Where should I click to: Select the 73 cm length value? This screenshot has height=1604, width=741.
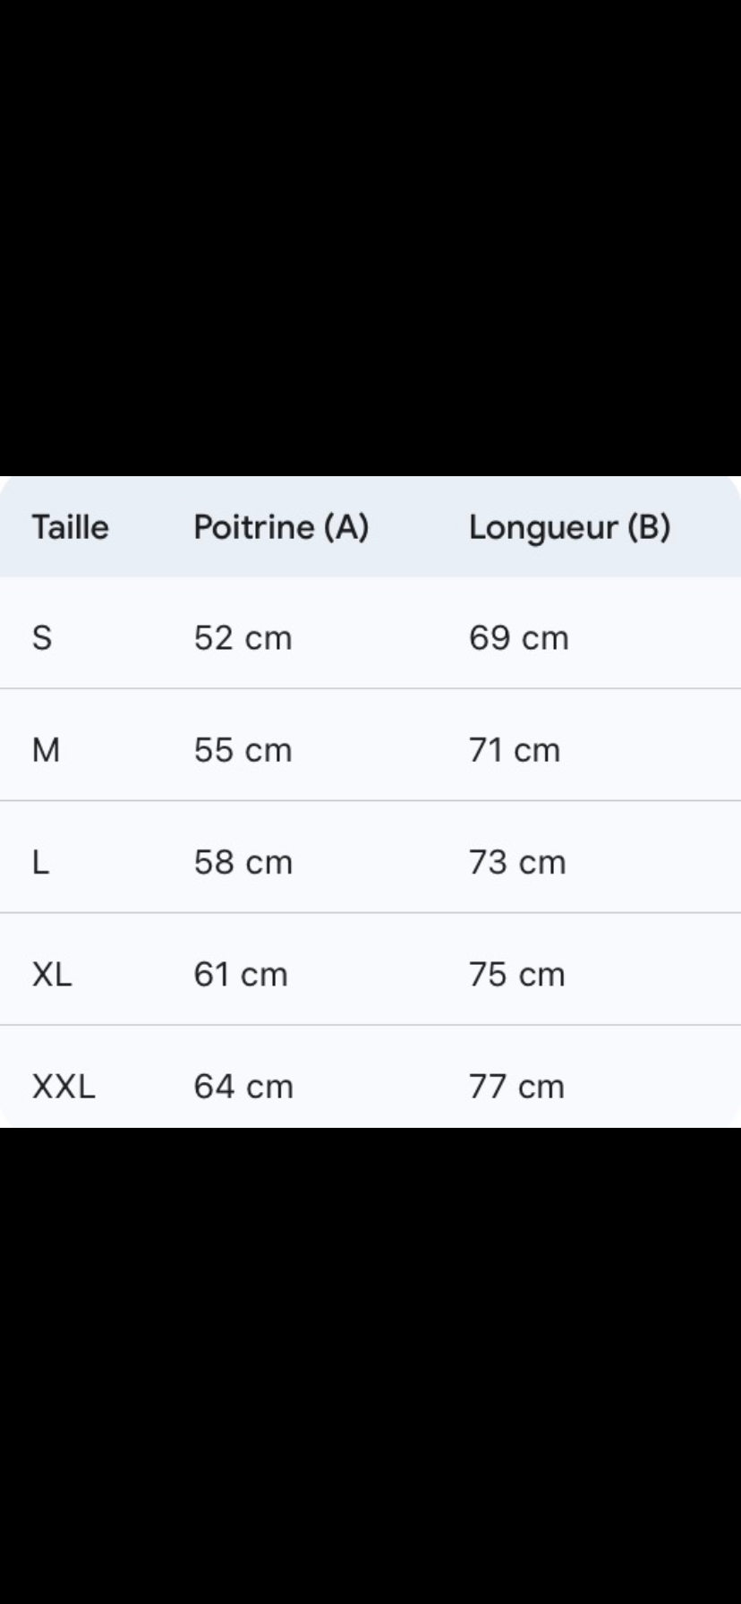click(x=517, y=862)
